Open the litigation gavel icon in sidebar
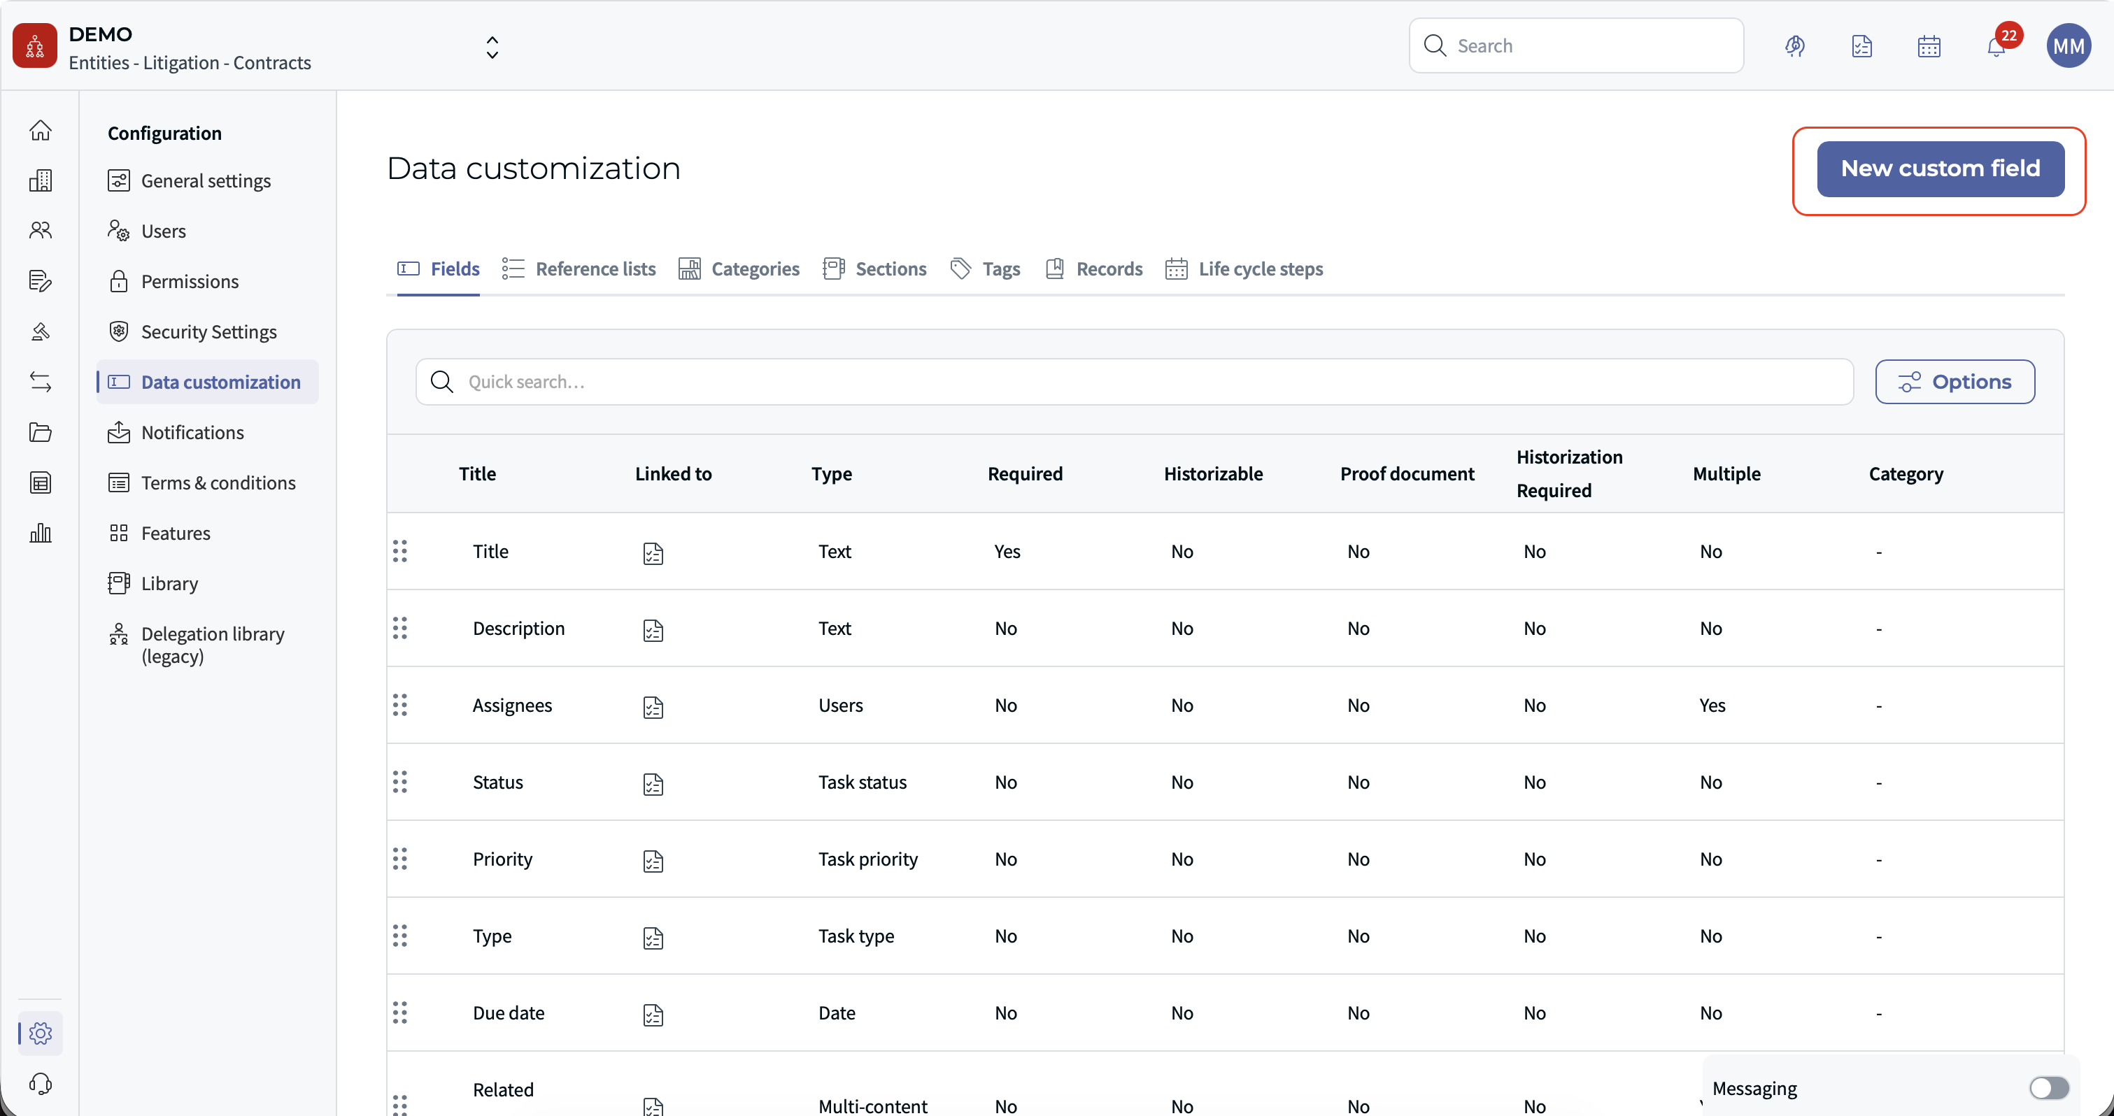The width and height of the screenshot is (2114, 1116). 40,331
